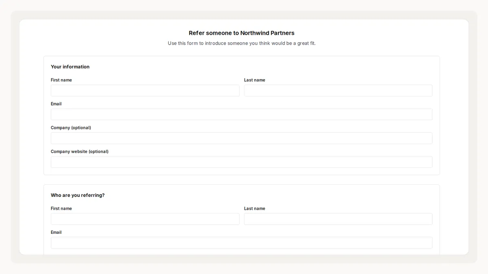488x274 pixels.
Task: Click the 'Who are you referring?' section heading
Action: [x=78, y=195]
